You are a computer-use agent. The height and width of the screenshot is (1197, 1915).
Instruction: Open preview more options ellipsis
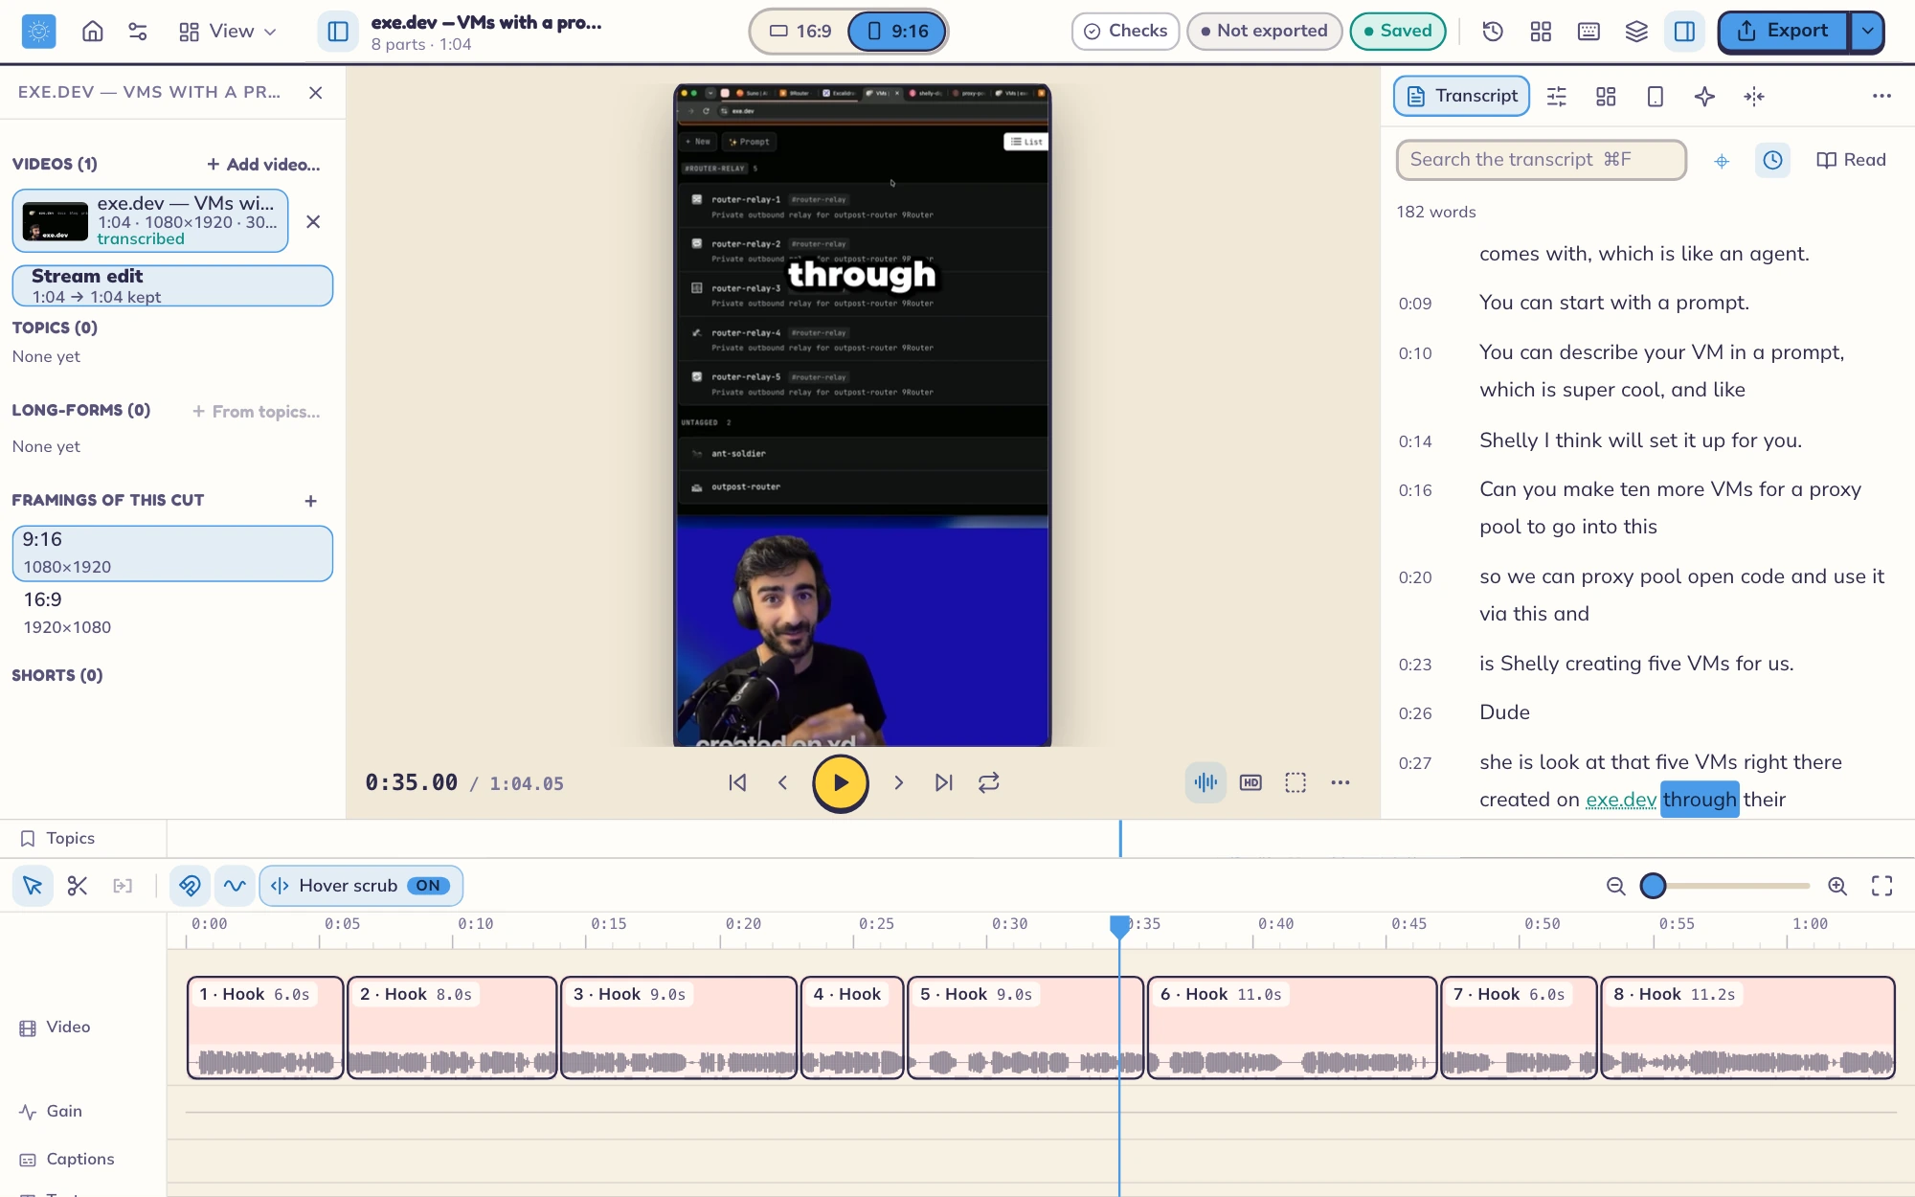tap(1340, 782)
